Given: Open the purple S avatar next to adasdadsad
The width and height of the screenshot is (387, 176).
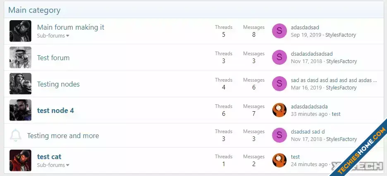Looking at the screenshot, I should (x=279, y=31).
